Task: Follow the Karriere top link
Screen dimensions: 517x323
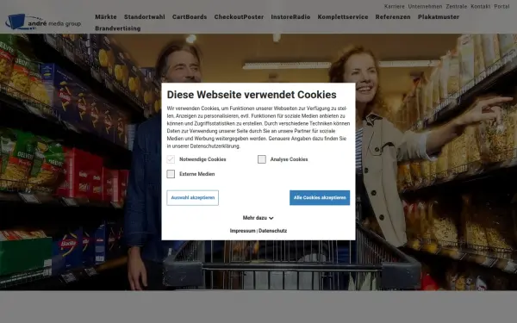Action: [x=395, y=6]
